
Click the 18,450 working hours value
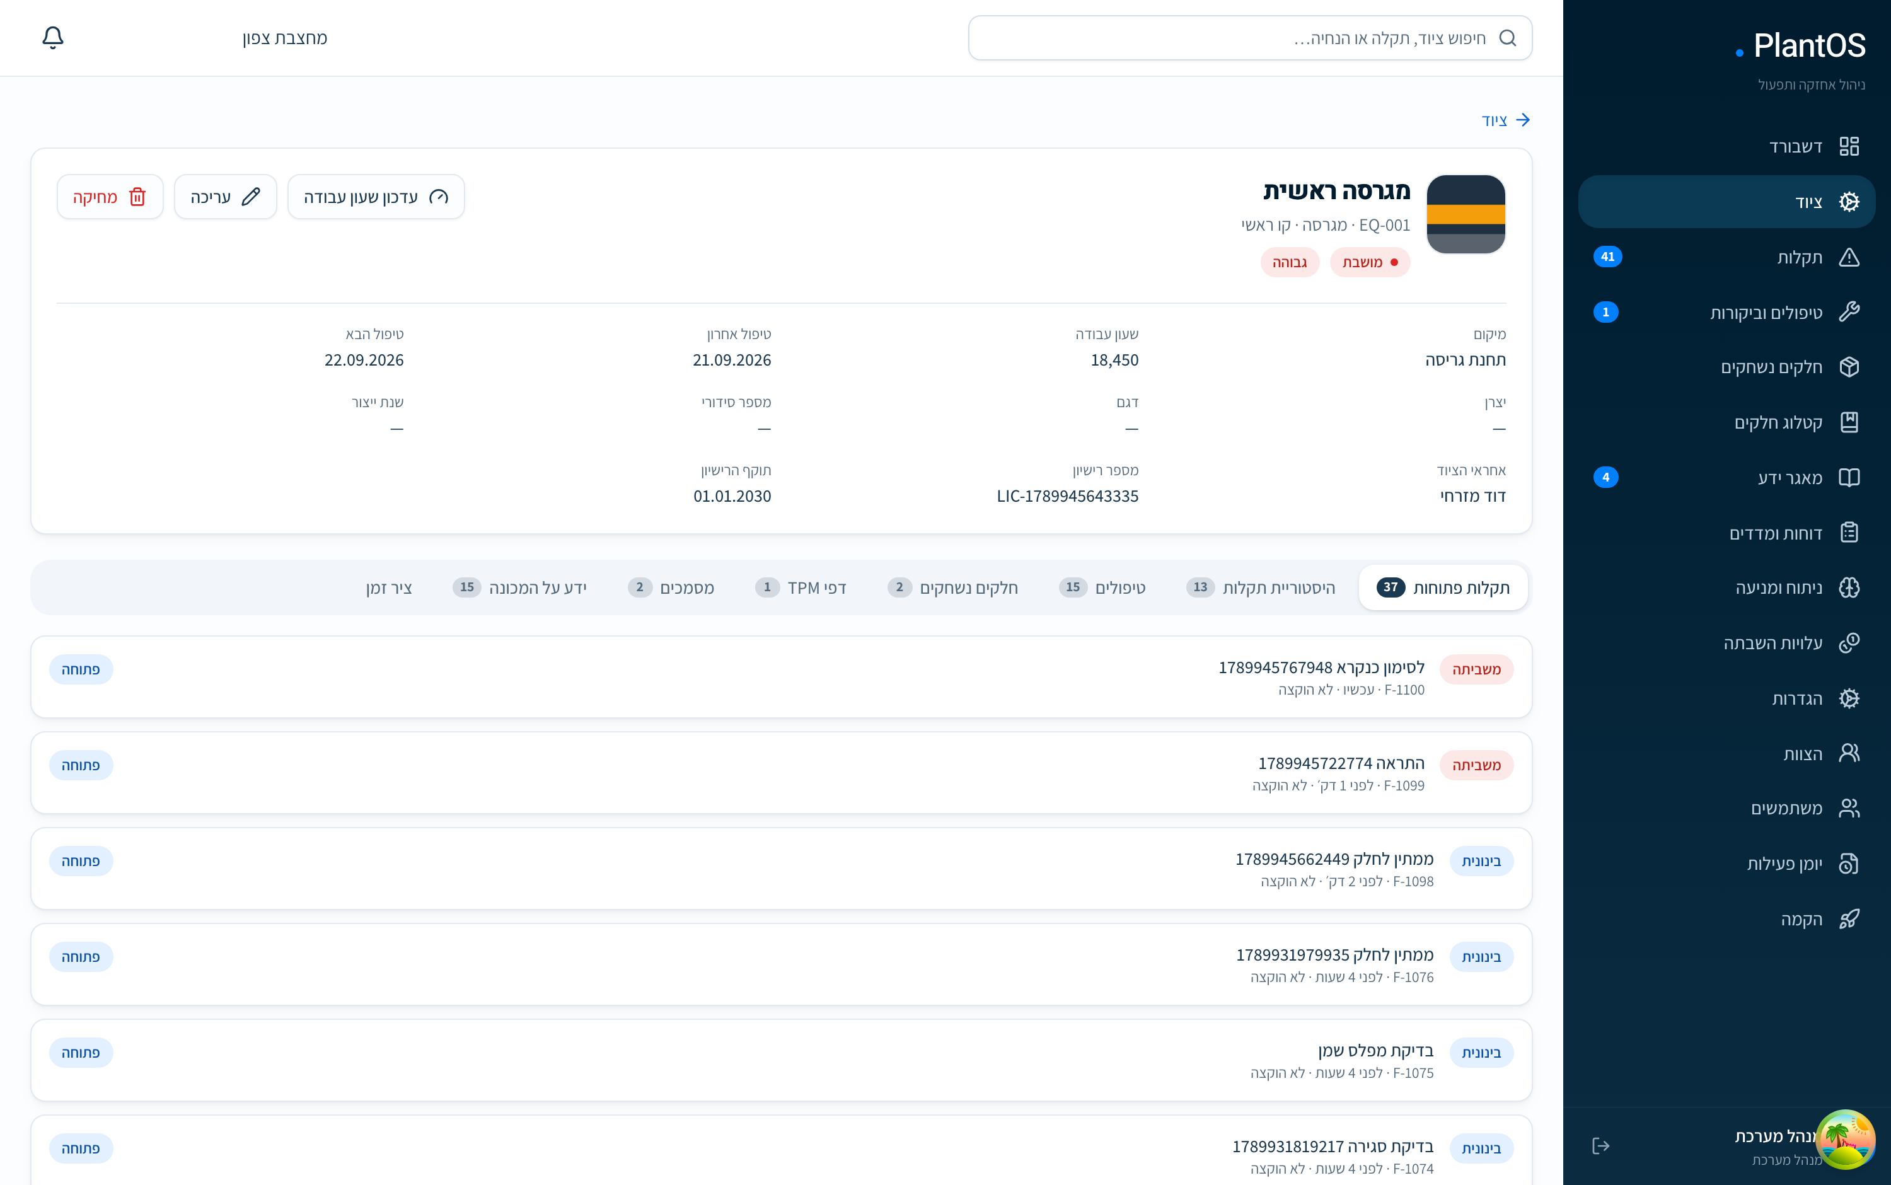point(1114,361)
